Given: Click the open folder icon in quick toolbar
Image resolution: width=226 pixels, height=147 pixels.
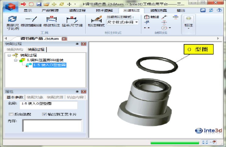Looking at the screenshot, I should (x=46, y=4).
